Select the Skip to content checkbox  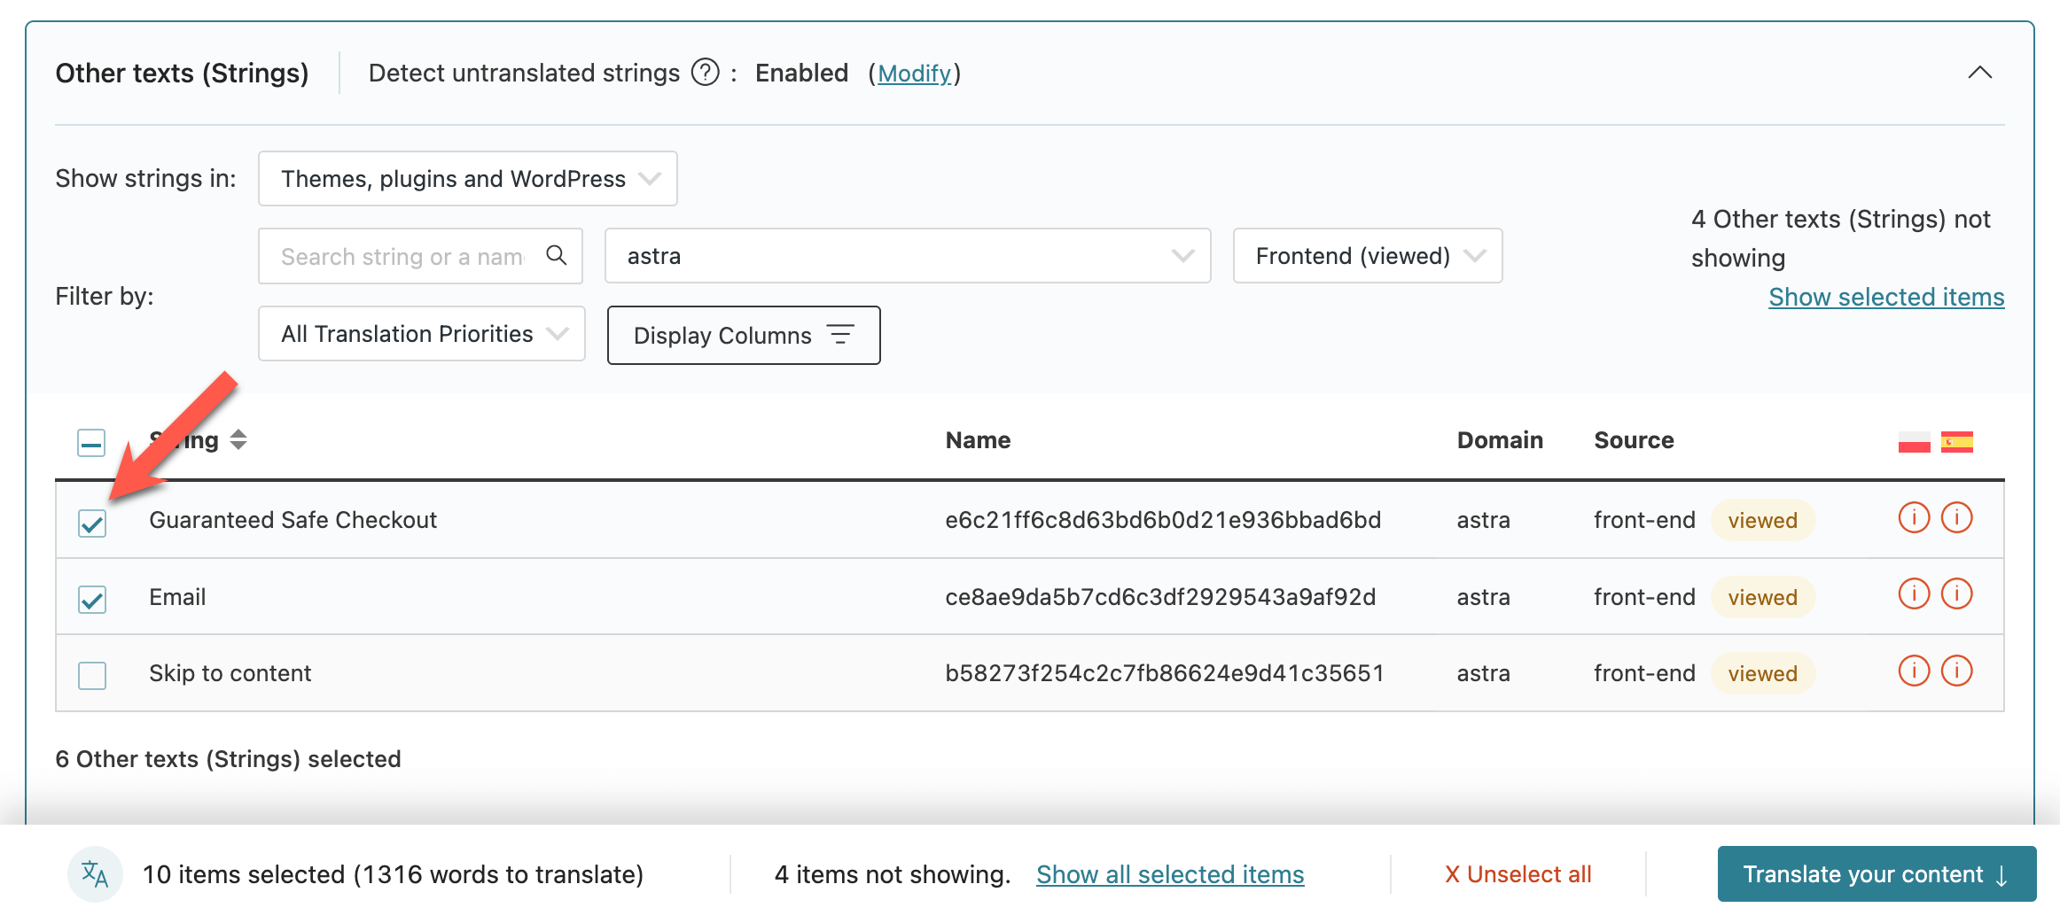[x=92, y=675]
